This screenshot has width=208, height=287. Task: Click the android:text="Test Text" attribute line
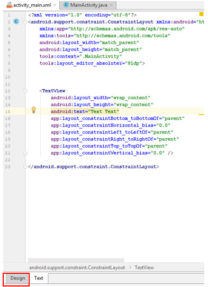coord(85,111)
